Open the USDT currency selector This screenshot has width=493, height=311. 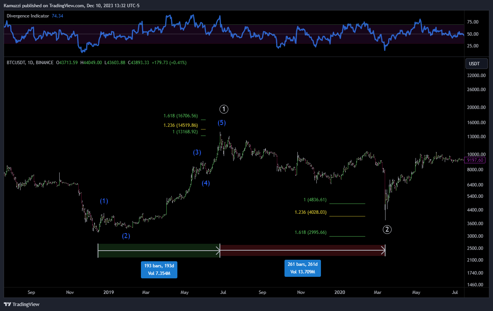coord(476,64)
